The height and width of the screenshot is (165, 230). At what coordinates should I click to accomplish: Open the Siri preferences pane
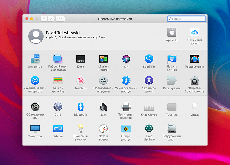(126, 59)
